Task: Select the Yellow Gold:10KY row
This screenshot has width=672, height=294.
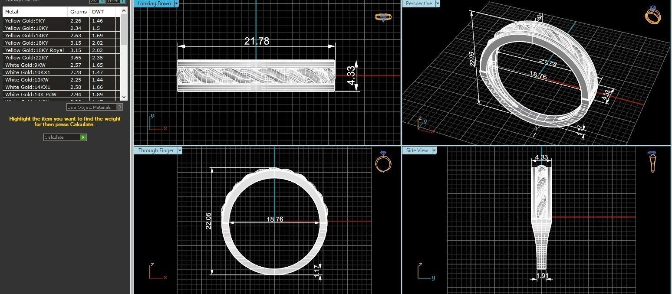Action: tap(62, 28)
